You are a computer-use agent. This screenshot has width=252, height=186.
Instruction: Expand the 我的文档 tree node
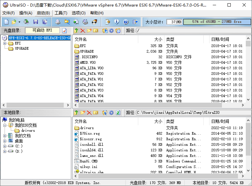[5, 136]
